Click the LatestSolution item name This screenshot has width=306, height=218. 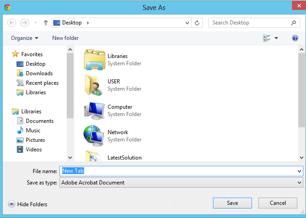pyautogui.click(x=124, y=158)
